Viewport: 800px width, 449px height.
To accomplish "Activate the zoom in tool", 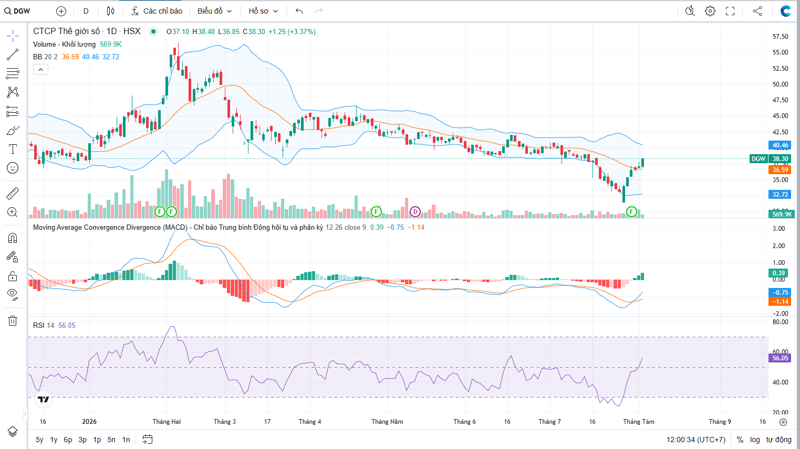I will coord(13,212).
